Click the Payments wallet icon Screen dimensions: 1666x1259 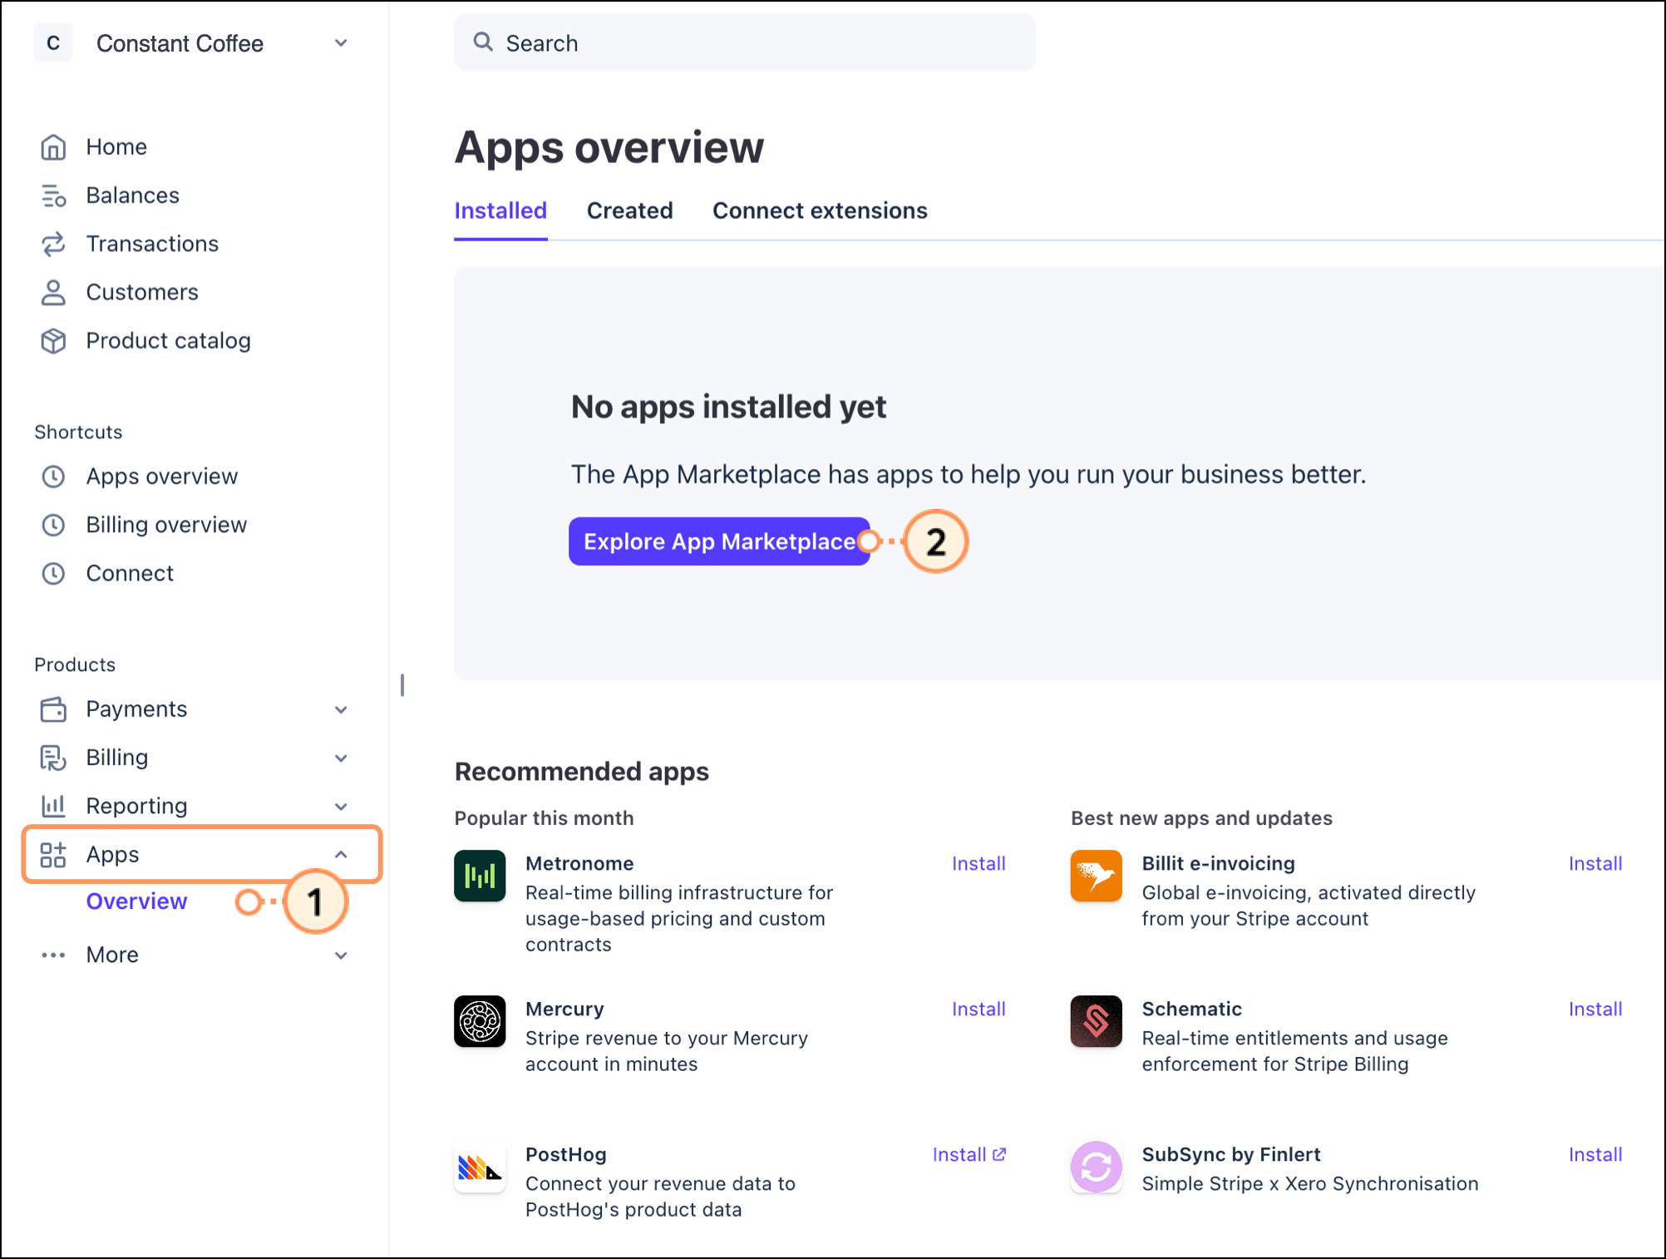click(53, 709)
